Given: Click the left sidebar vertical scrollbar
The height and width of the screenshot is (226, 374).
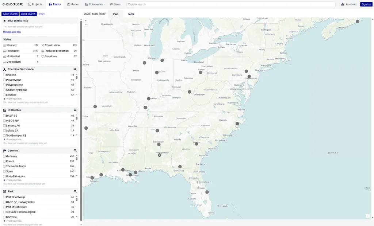Looking at the screenshot, I should click(81, 121).
